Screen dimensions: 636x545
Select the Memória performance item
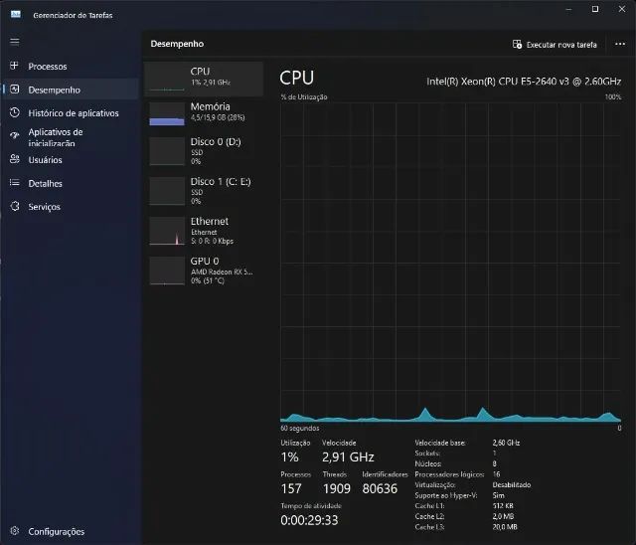tap(204, 113)
